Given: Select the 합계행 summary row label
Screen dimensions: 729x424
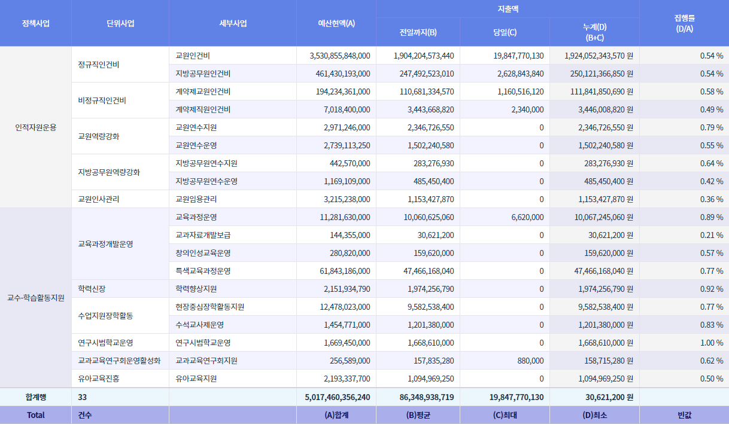Looking at the screenshot, I should pyautogui.click(x=35, y=397).
